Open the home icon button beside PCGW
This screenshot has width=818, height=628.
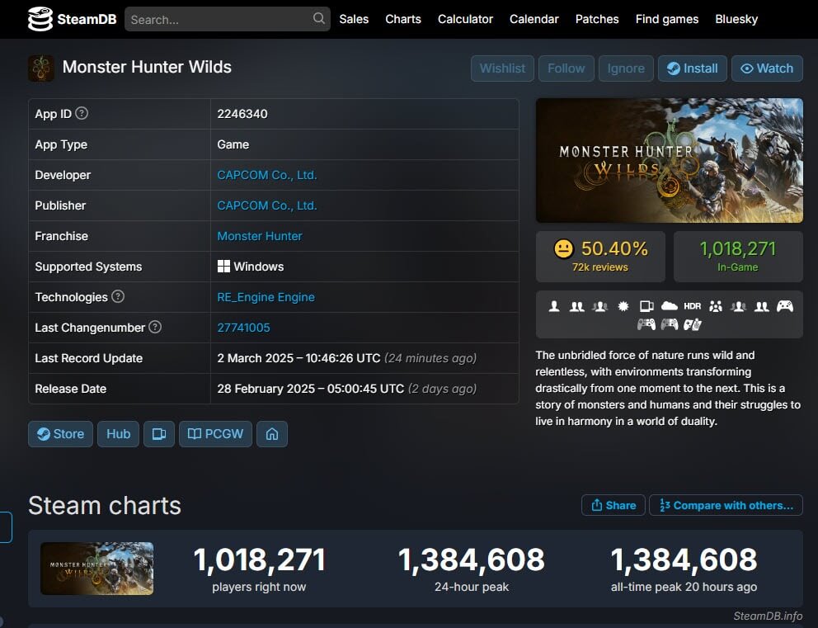pyautogui.click(x=272, y=434)
